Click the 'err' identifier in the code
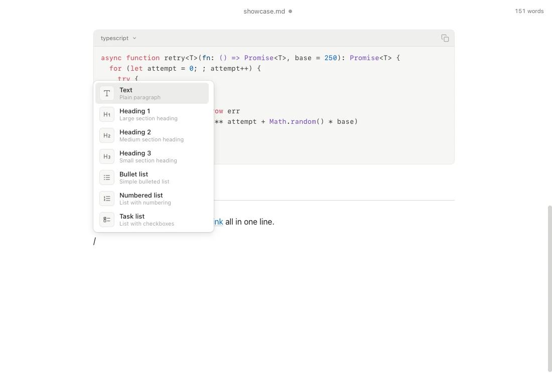552x381 pixels. pos(233,111)
